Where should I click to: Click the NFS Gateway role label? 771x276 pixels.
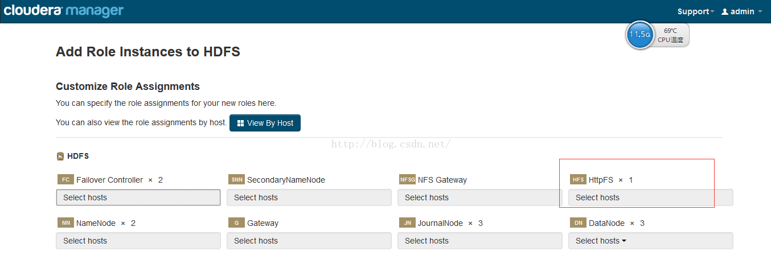442,180
